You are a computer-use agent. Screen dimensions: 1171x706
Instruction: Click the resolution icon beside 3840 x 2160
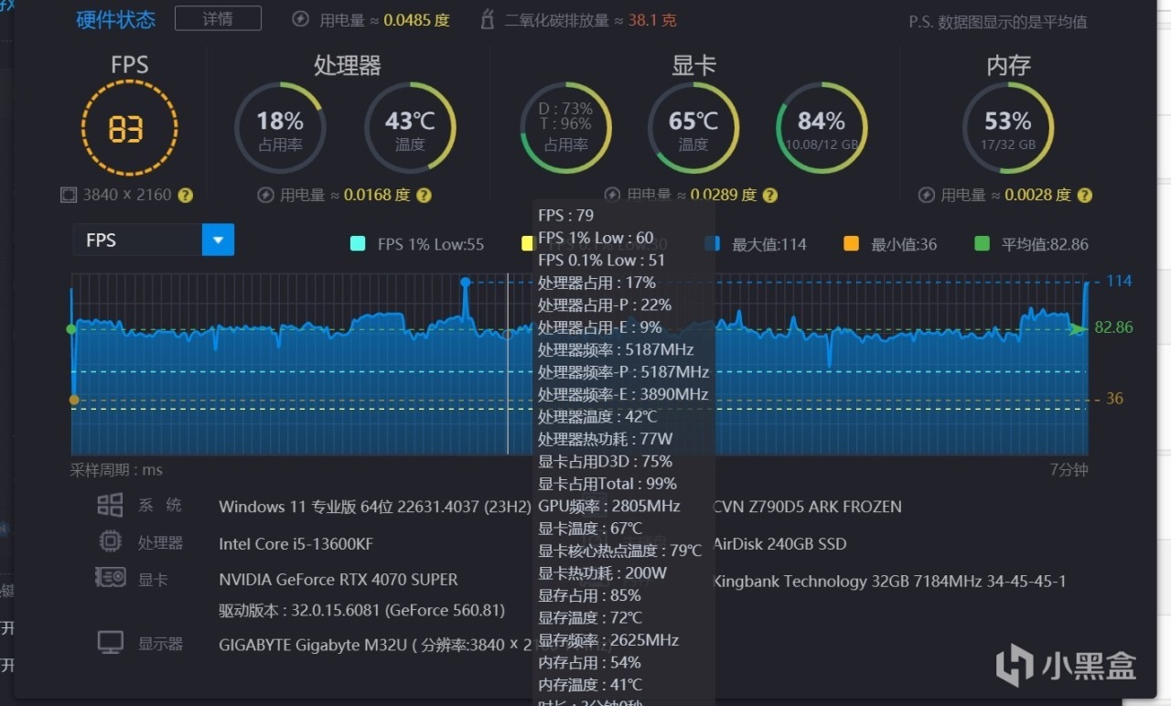coord(68,195)
